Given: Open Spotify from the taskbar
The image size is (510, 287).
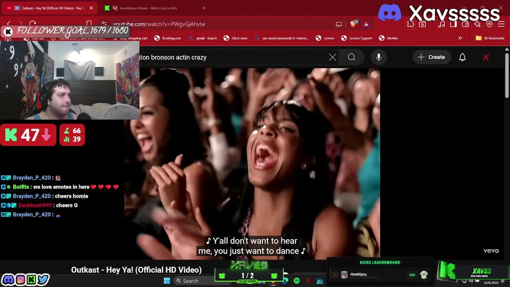Looking at the screenshot, I should [x=297, y=281].
